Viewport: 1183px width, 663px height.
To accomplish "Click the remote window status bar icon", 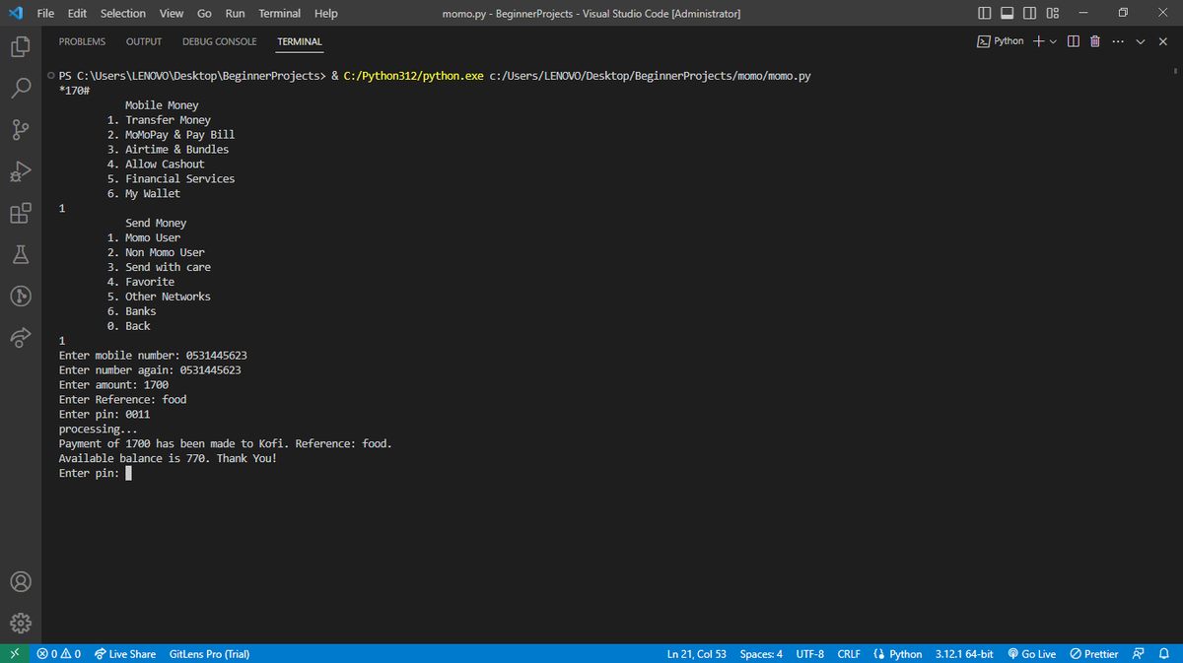I will pos(13,653).
